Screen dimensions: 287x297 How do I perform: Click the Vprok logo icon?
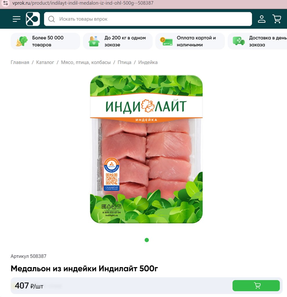pyautogui.click(x=33, y=19)
